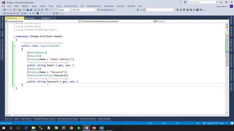The image size is (234, 131).
Task: Open the Find Results 1 tab
Action: click(x=27, y=119)
